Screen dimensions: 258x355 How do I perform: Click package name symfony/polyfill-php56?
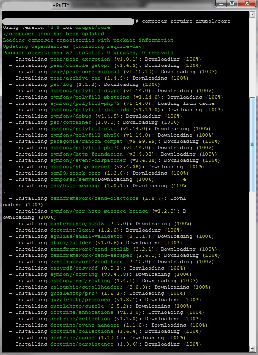coord(85,135)
